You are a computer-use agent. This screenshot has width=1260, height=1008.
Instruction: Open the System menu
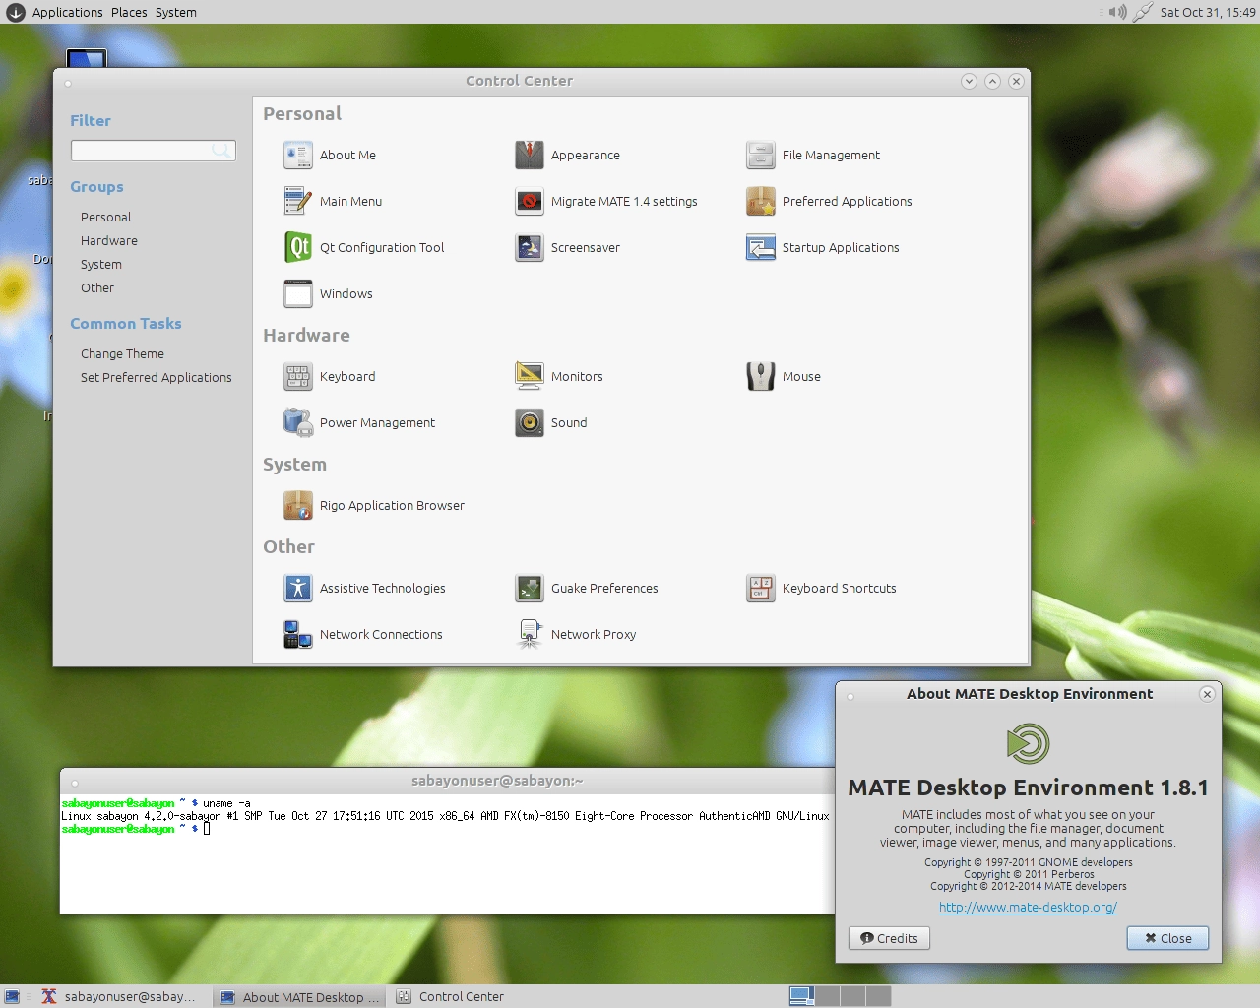tap(175, 12)
